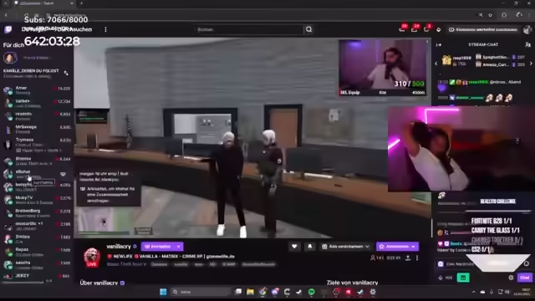This screenshot has height=301, width=535.
Task: Open the Windows Start button
Action: click(163, 292)
